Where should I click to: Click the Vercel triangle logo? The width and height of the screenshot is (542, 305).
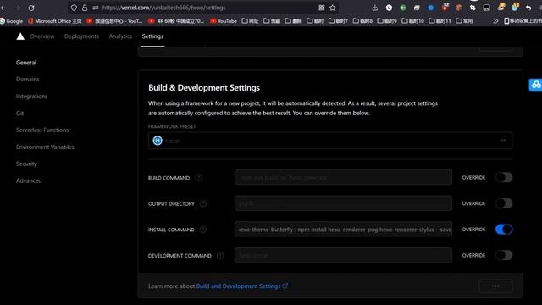(x=20, y=36)
